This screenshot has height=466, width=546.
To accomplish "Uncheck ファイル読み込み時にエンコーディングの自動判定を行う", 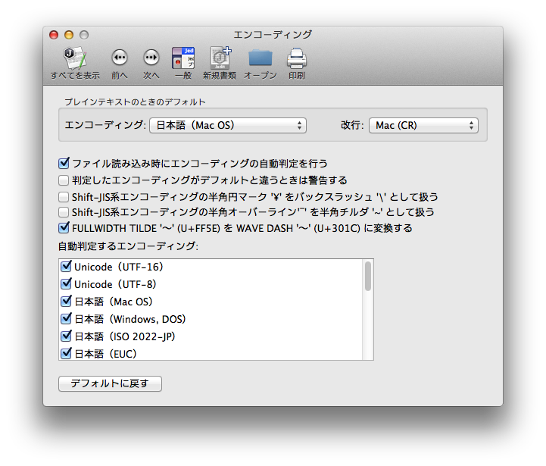I will click(x=64, y=163).
